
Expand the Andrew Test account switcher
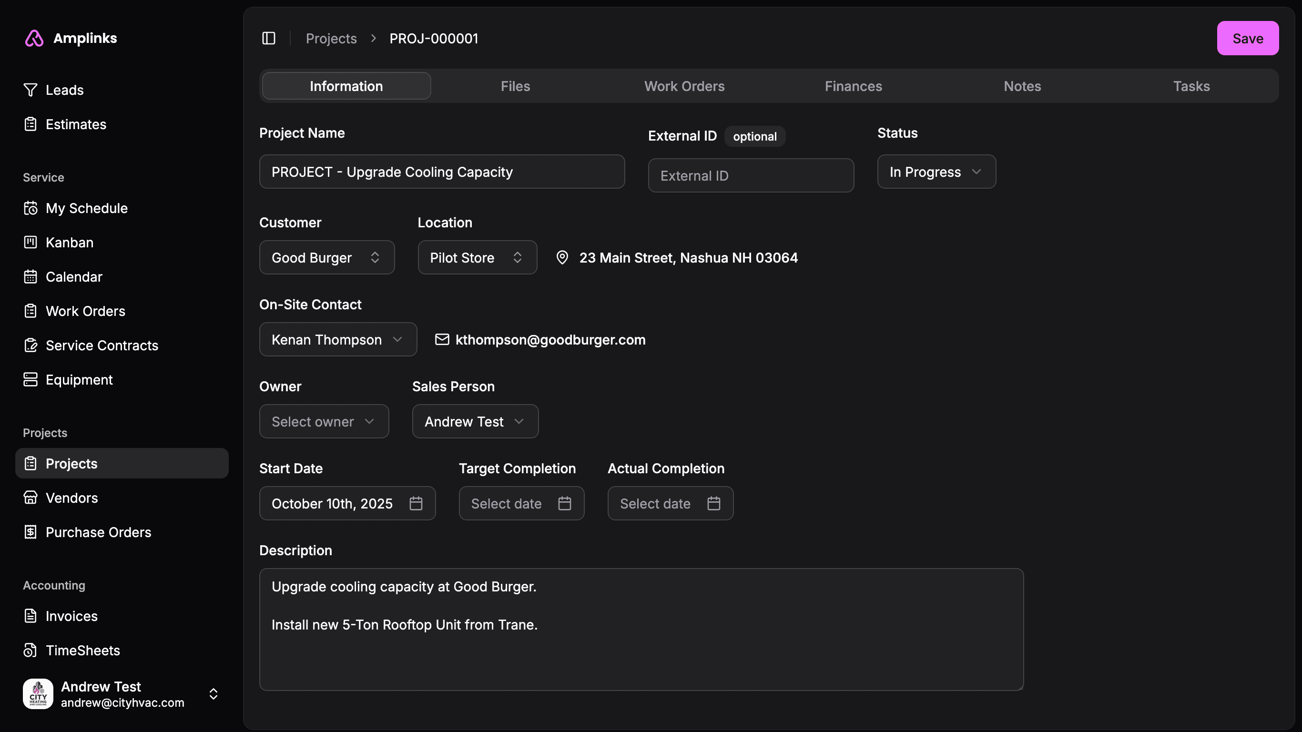pyautogui.click(x=214, y=694)
